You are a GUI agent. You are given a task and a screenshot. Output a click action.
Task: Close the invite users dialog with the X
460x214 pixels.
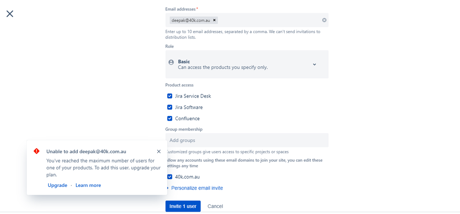(10, 14)
